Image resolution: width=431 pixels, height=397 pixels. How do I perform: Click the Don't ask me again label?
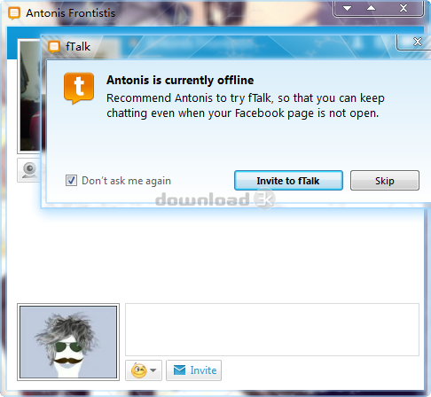(126, 181)
